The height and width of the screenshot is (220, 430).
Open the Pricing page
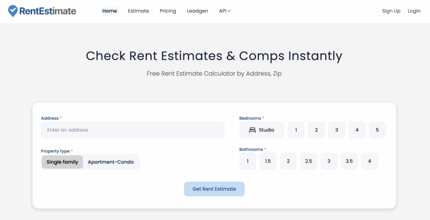[168, 11]
